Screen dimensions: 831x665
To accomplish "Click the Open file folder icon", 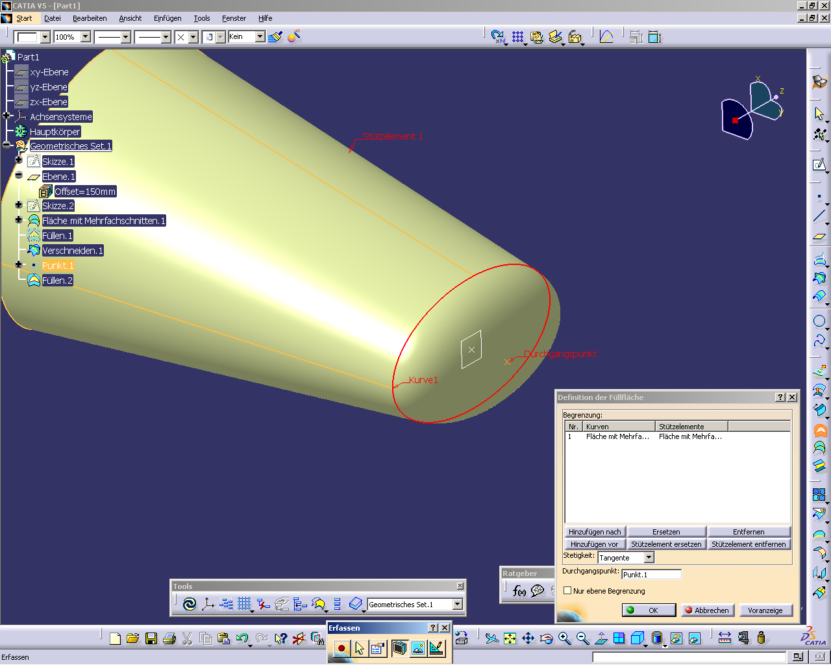I will pos(133,638).
